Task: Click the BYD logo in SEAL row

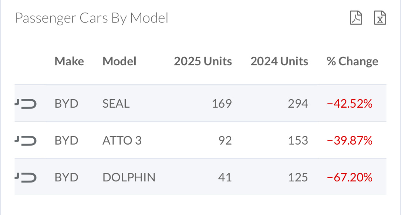Action: coord(26,104)
